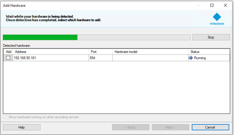Click the Hardware model column header
This screenshot has height=135, width=234.
150,51
